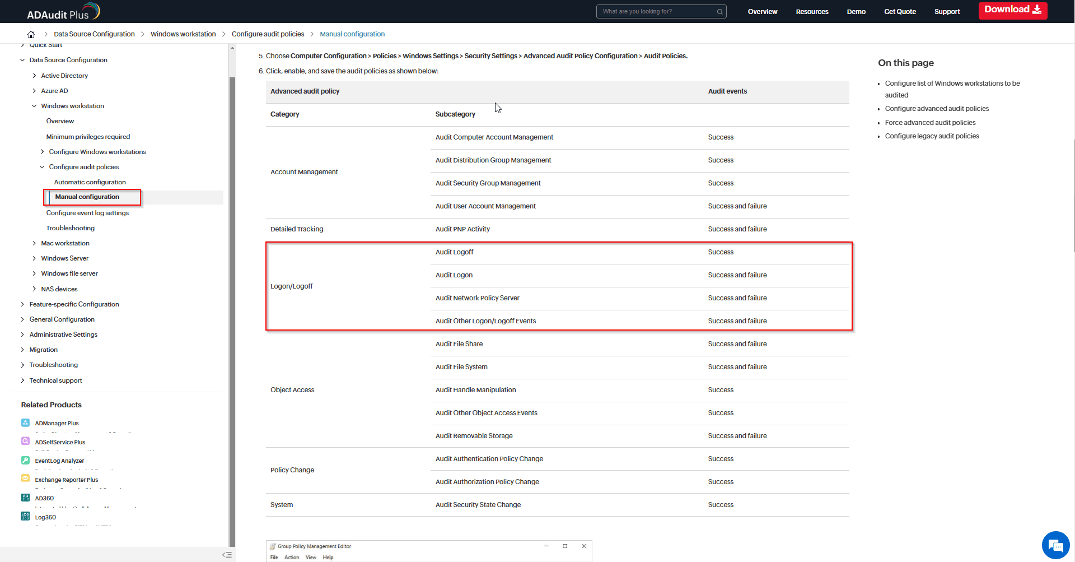The height and width of the screenshot is (562, 1075).
Task: Click the ADSelfService Plus product icon
Action: click(x=25, y=442)
